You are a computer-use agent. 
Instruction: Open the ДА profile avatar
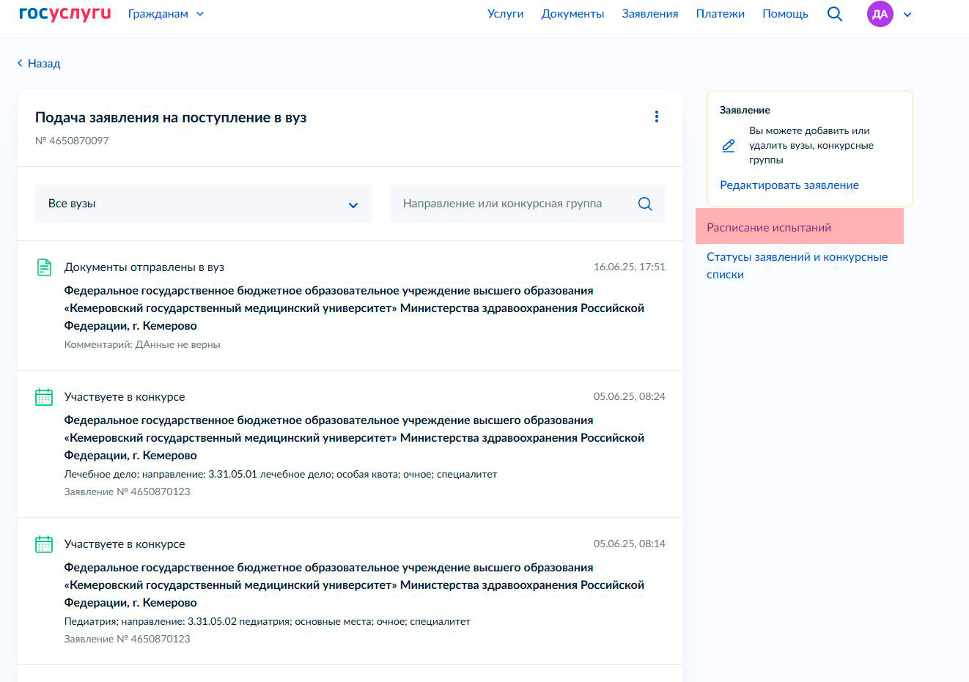[880, 14]
